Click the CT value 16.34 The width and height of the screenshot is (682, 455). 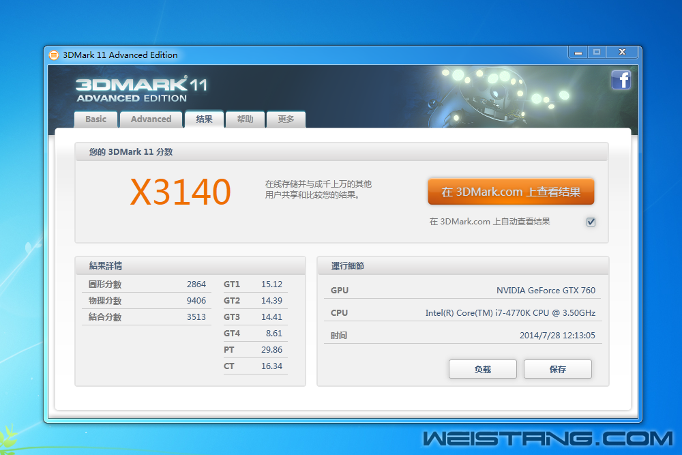(271, 366)
